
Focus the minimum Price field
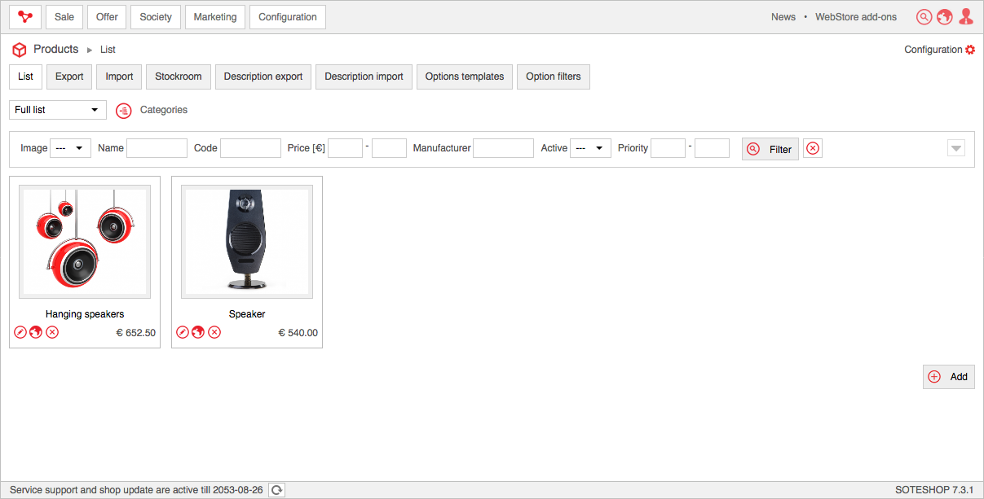pyautogui.click(x=345, y=148)
